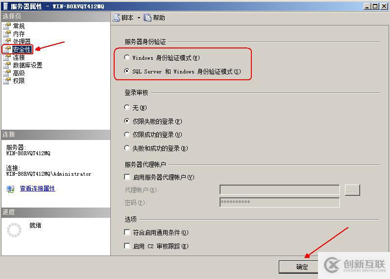Select Windows 身份验证模式 radio button
Viewport: 390px width, 279px height.
click(x=127, y=57)
